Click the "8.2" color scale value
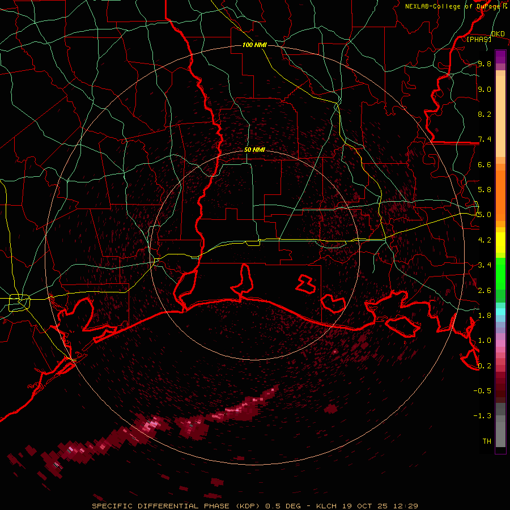 pos(484,114)
